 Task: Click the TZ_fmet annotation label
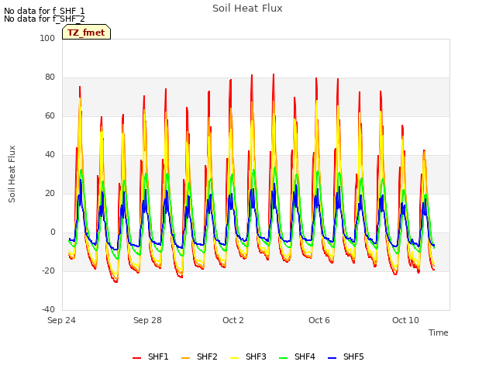(86, 33)
